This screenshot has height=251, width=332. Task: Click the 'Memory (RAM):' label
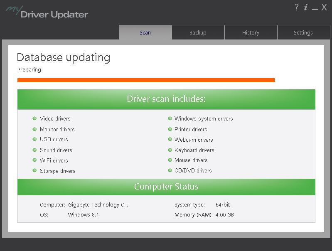(194, 214)
